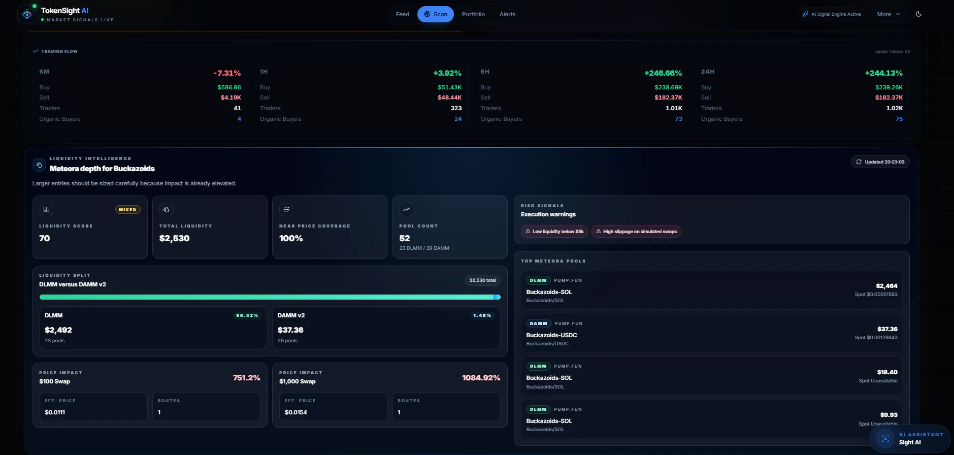This screenshot has width=954, height=455.
Task: Click the Trading Flow trend icon
Action: coord(36,51)
